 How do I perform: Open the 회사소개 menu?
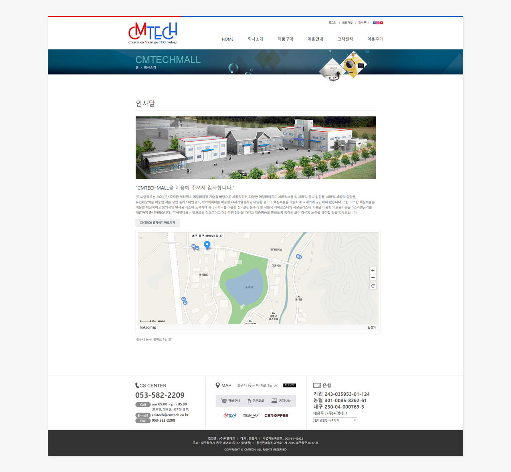(x=255, y=39)
